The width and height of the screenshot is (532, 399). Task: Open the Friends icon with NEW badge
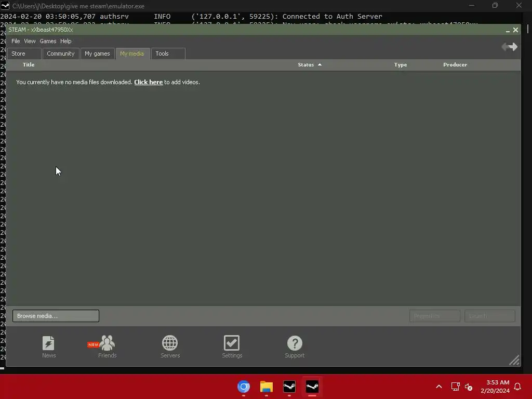[x=107, y=347]
